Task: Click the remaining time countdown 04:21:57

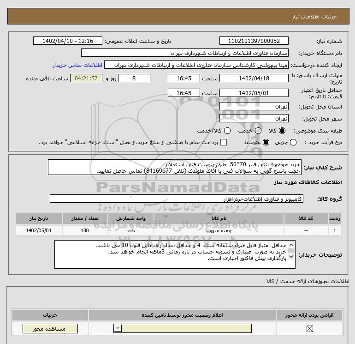Action: [x=86, y=78]
